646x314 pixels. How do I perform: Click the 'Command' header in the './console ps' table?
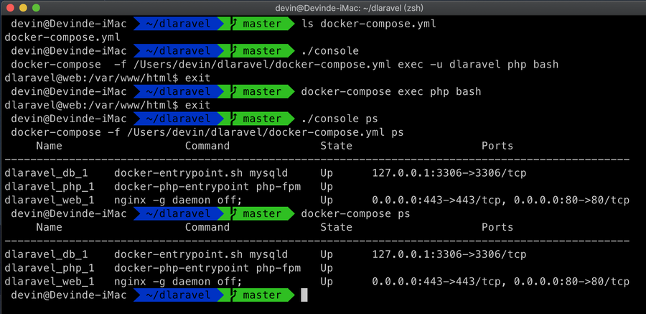click(207, 146)
